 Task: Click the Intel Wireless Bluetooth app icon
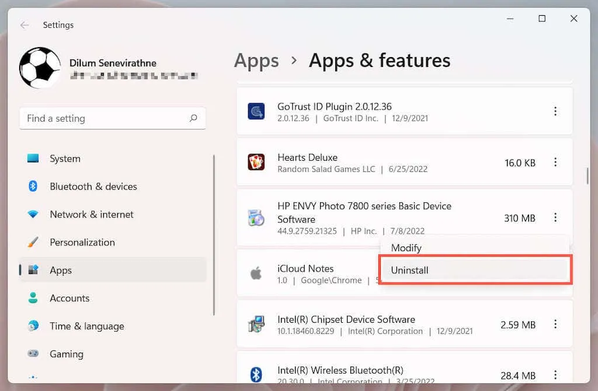(256, 375)
